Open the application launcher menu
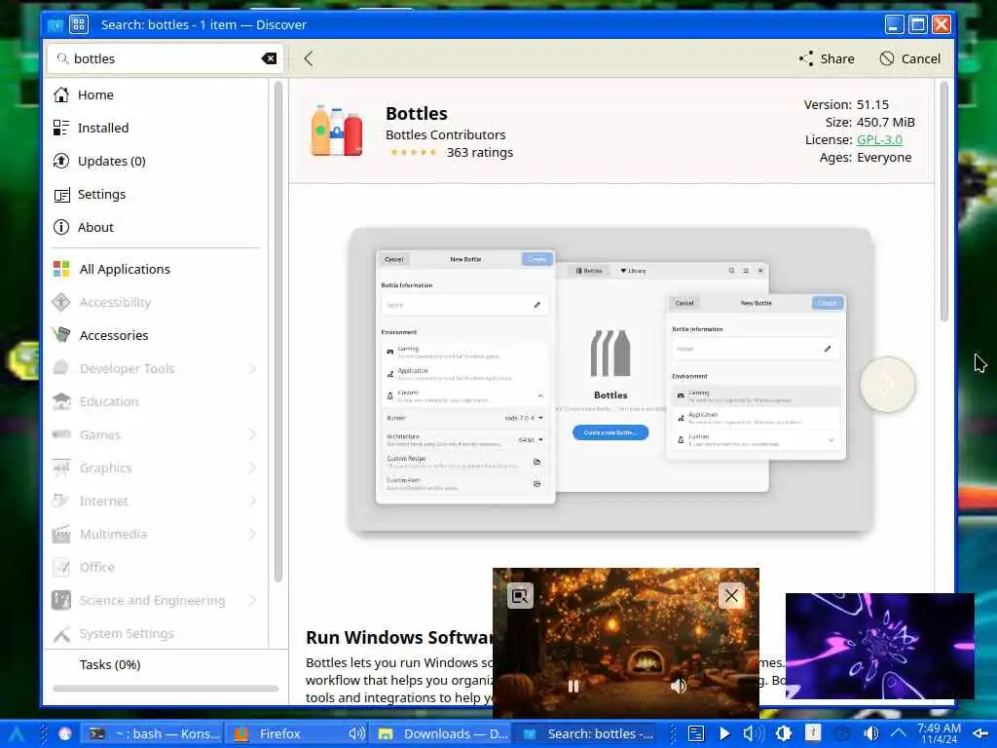Screen dimensions: 997x748 tap(18, 734)
